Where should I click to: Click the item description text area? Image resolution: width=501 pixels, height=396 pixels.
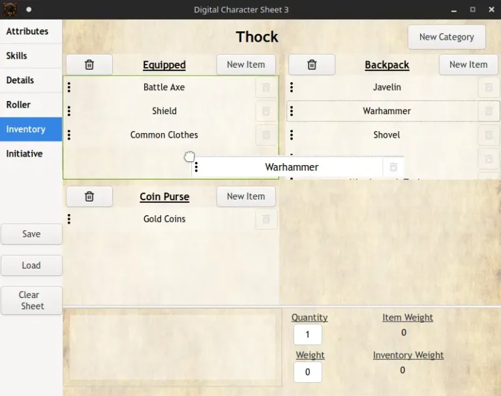click(172, 348)
